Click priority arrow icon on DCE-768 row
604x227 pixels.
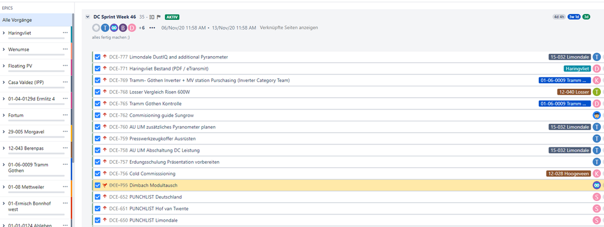[105, 92]
